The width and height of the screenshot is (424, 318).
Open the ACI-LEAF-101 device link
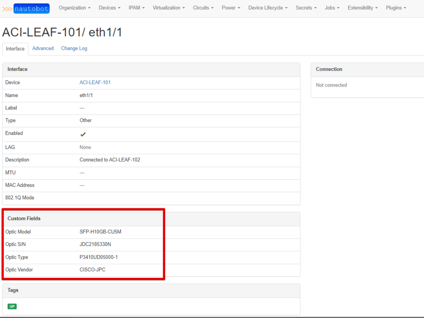(95, 82)
